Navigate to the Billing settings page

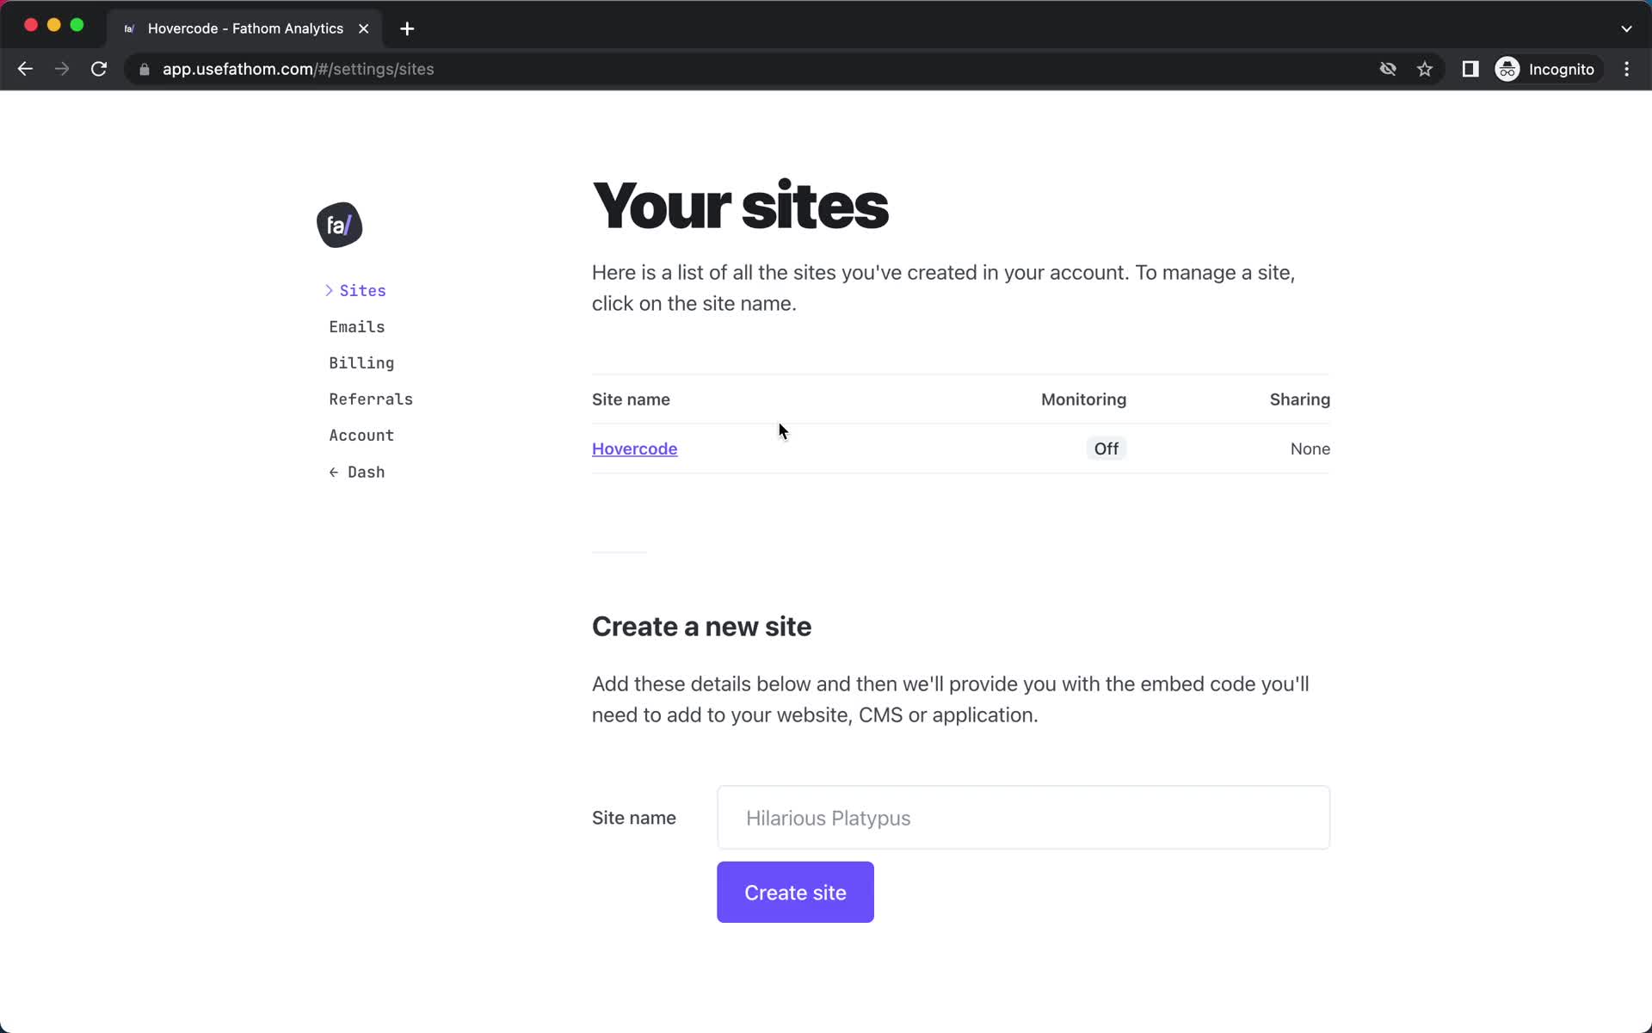[x=361, y=362]
